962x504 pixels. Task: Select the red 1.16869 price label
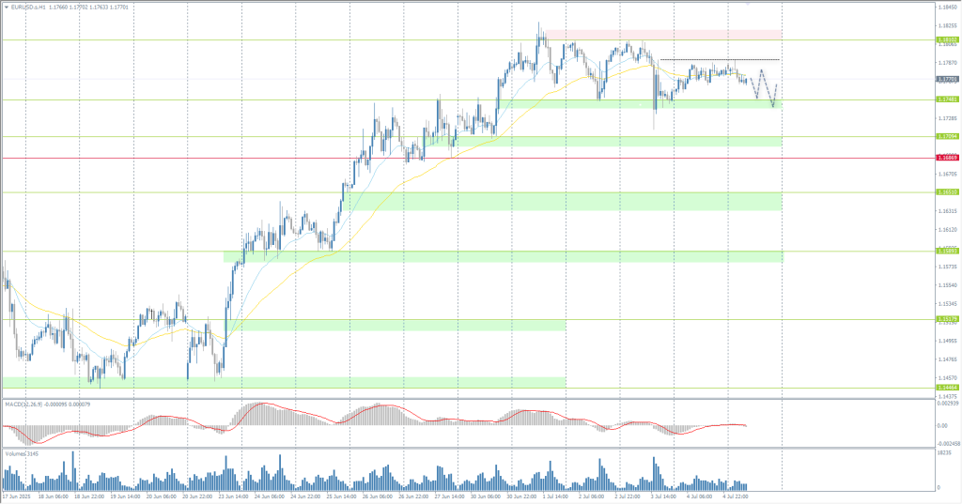pyautogui.click(x=947, y=158)
